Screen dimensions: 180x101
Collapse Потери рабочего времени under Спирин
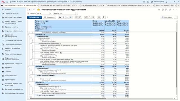(x=30, y=75)
